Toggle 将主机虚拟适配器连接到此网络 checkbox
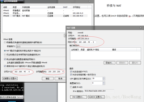 pyautogui.click(x=5, y=59)
